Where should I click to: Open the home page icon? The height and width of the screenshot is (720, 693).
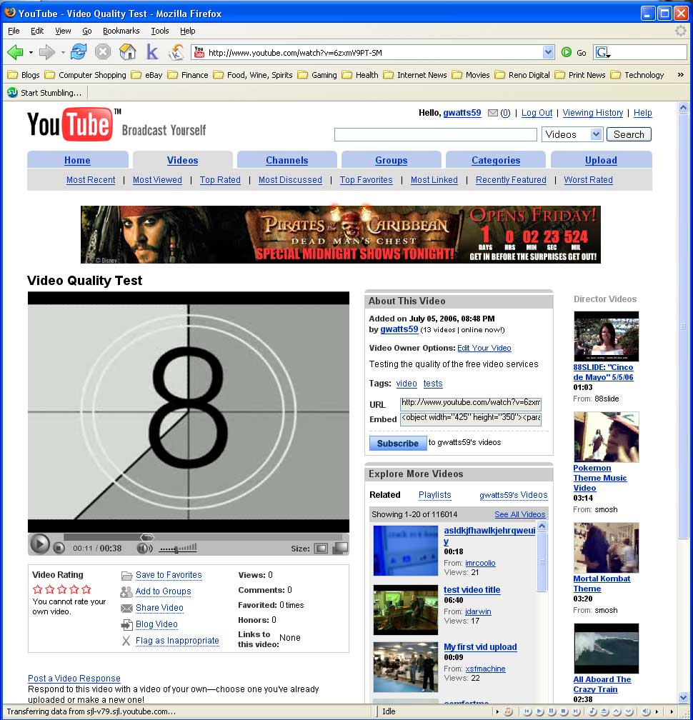pyautogui.click(x=127, y=52)
